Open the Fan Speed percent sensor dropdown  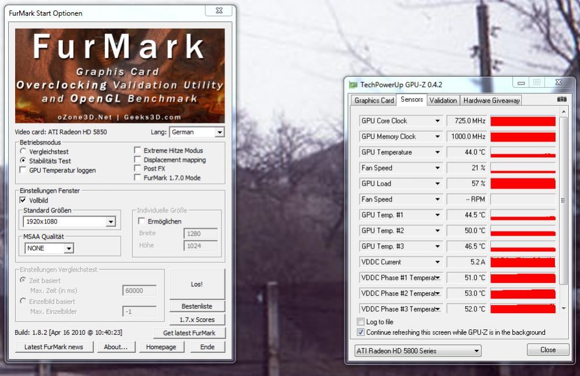[438, 168]
